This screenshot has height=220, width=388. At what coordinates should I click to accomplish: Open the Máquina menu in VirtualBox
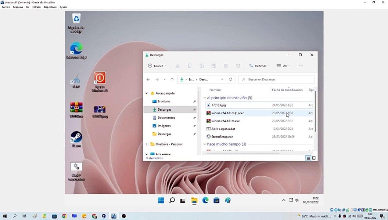point(18,7)
